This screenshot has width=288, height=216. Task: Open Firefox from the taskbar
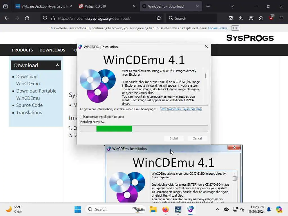pyautogui.click(x=165, y=209)
